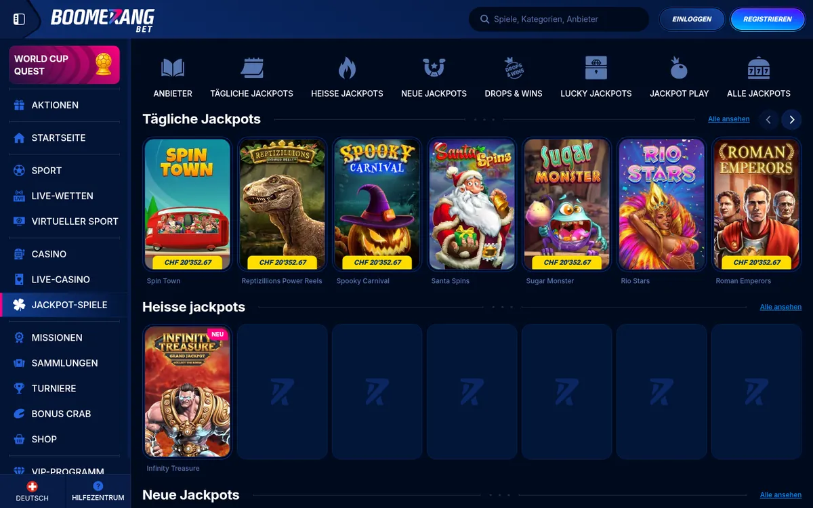Open the Spin Town game thumbnail
The image size is (813, 508).
point(187,205)
